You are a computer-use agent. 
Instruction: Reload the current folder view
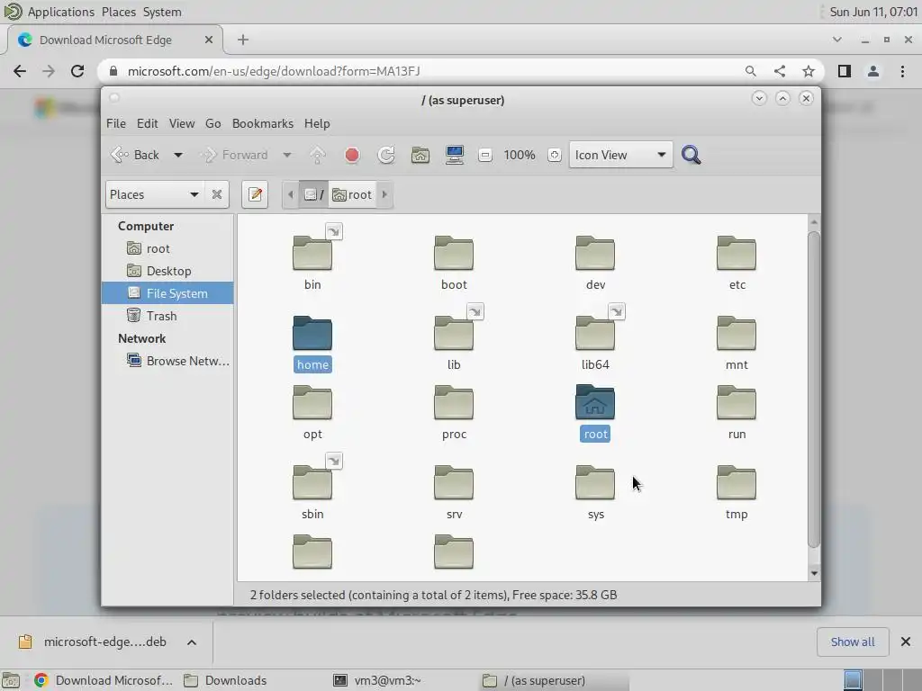click(x=385, y=155)
